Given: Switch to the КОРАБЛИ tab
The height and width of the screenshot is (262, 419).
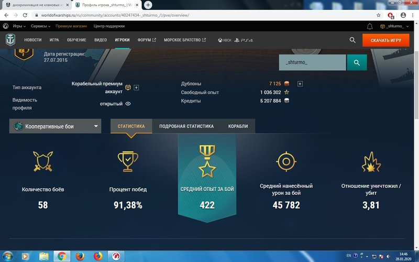Looking at the screenshot, I should [238, 126].
